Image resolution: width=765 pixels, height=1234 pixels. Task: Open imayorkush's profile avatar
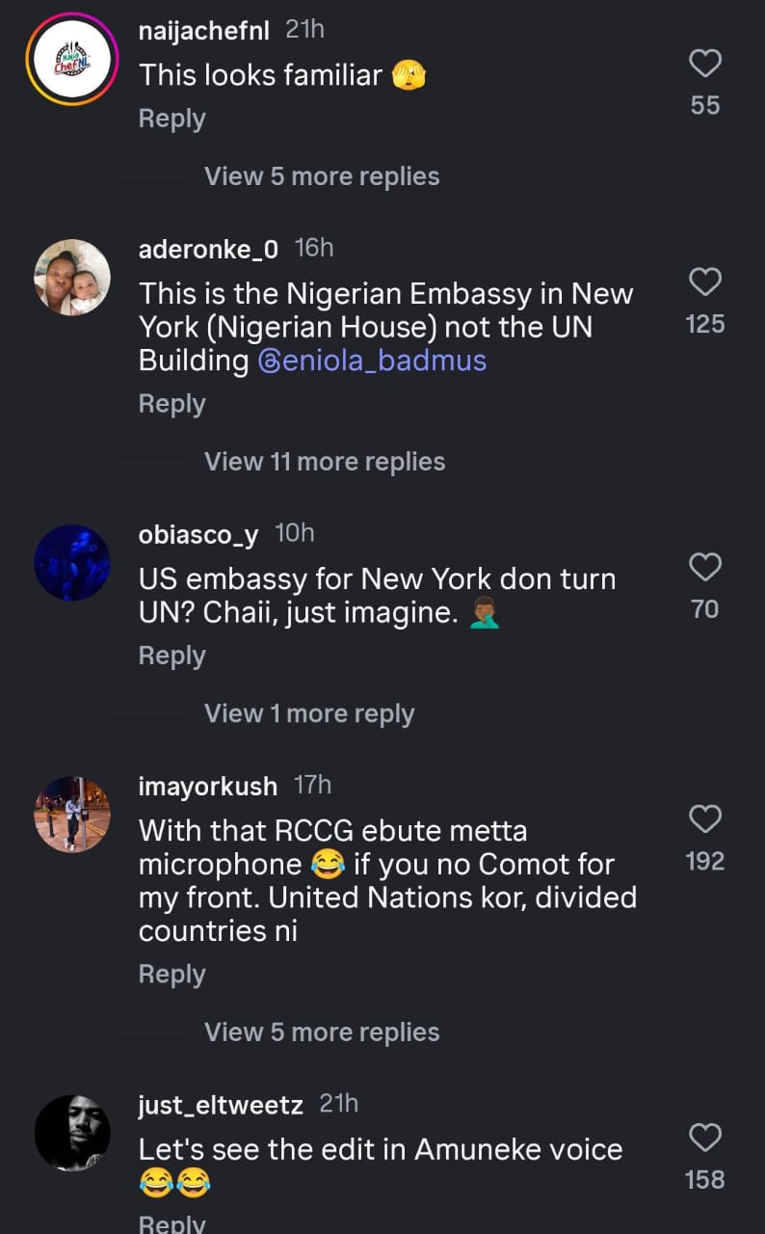click(x=72, y=815)
